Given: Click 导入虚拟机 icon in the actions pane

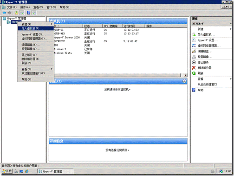Looking at the screenshot, I should tap(194, 34).
